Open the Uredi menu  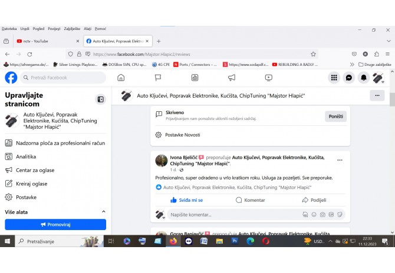click(25, 29)
